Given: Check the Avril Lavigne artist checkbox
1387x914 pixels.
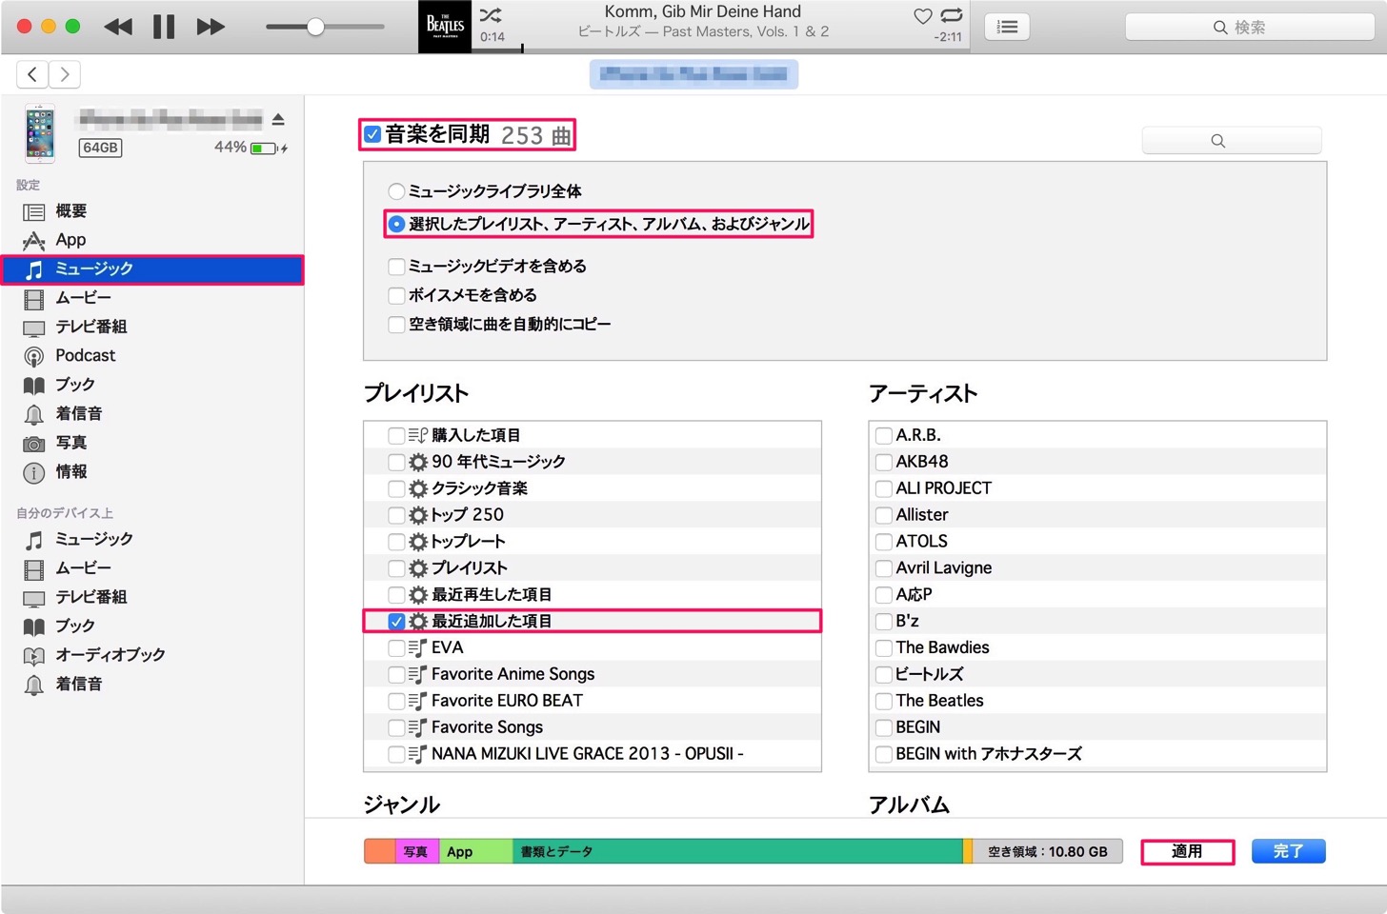Looking at the screenshot, I should point(884,568).
